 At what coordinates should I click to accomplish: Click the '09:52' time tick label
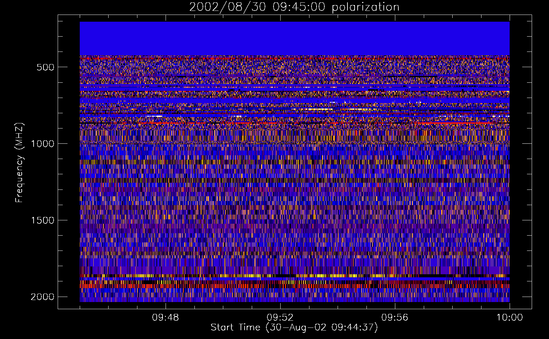[280, 318]
